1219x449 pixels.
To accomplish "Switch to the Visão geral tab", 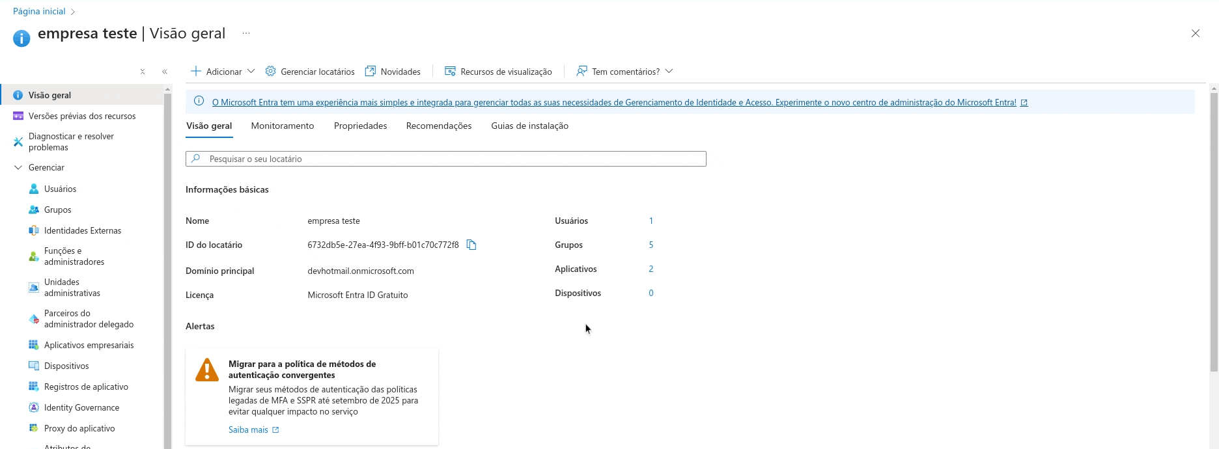I will pos(209,126).
